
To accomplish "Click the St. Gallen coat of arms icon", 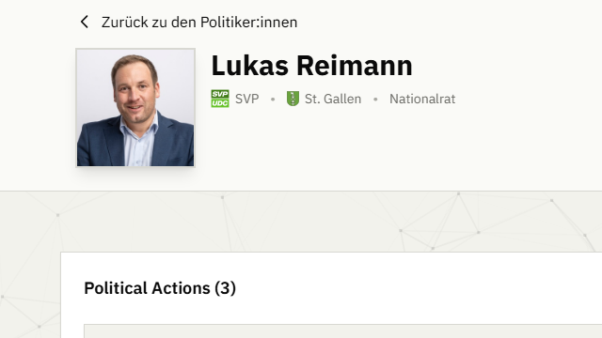I will click(x=293, y=99).
